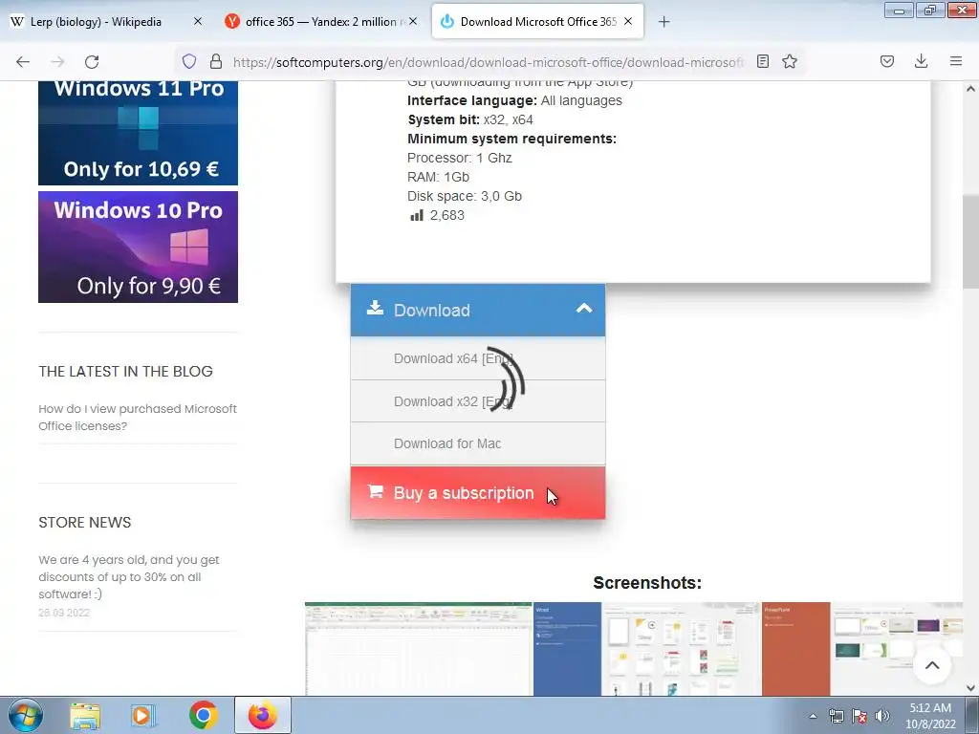This screenshot has width=979, height=734.
Task: Open the PowerPoint screenshot thumbnail
Action: [862, 649]
